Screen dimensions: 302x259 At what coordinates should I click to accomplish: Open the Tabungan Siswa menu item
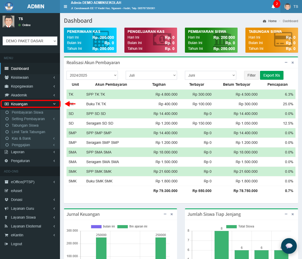[25, 125]
